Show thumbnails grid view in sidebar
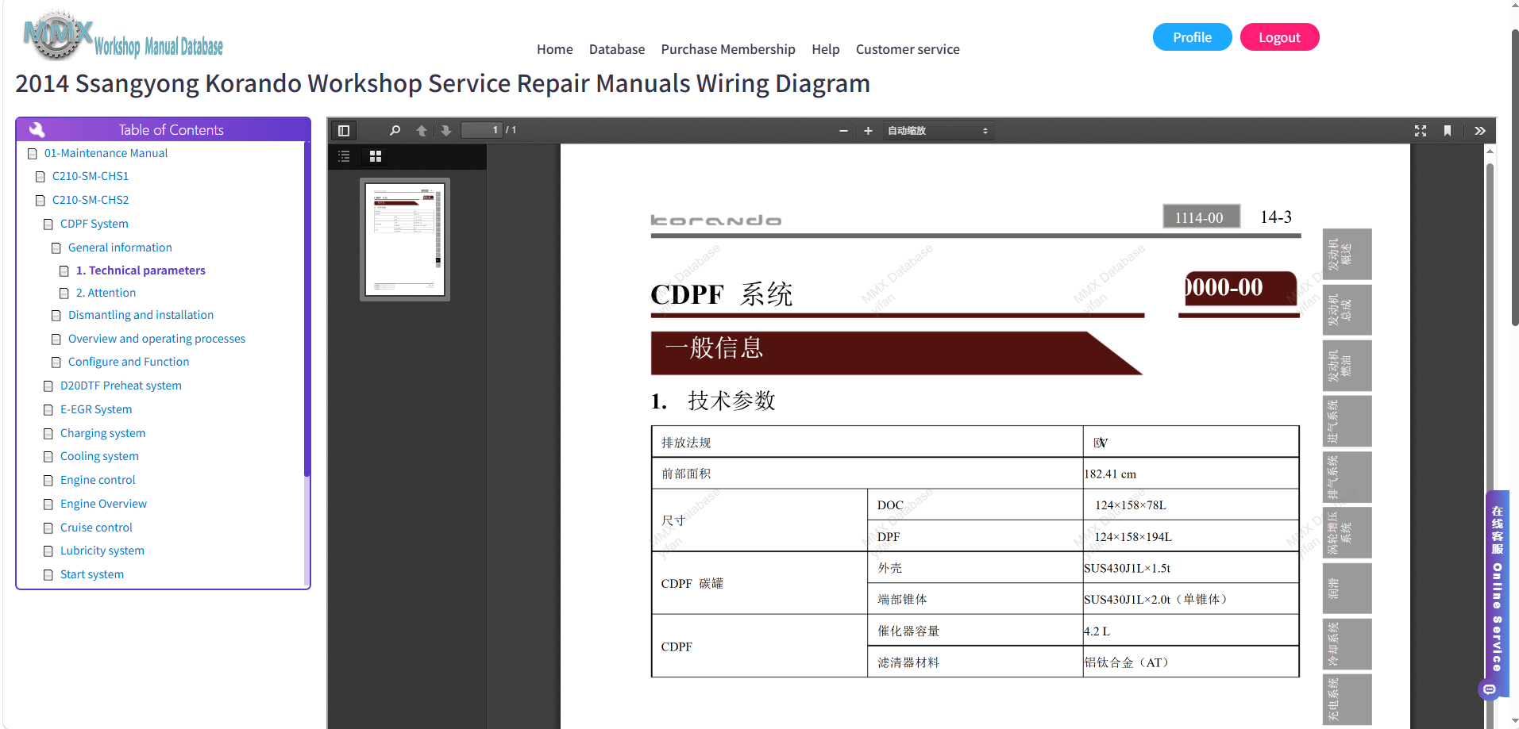This screenshot has height=729, width=1519. tap(376, 156)
